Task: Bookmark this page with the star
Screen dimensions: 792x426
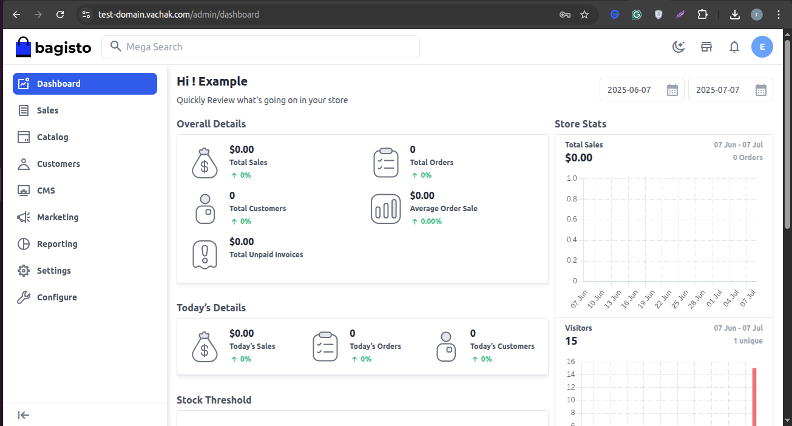Action: point(584,15)
